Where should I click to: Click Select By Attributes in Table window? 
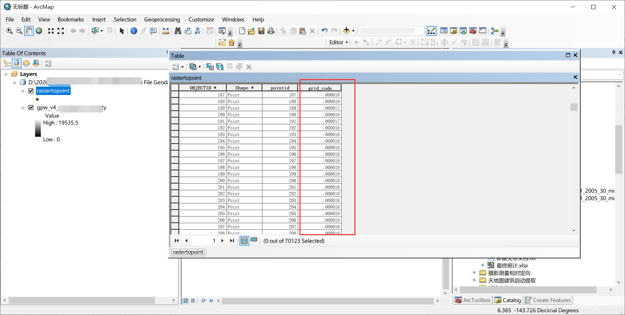[210, 67]
